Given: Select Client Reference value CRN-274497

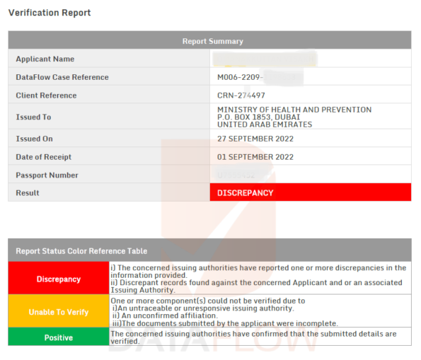Looking at the screenshot, I should 241,95.
